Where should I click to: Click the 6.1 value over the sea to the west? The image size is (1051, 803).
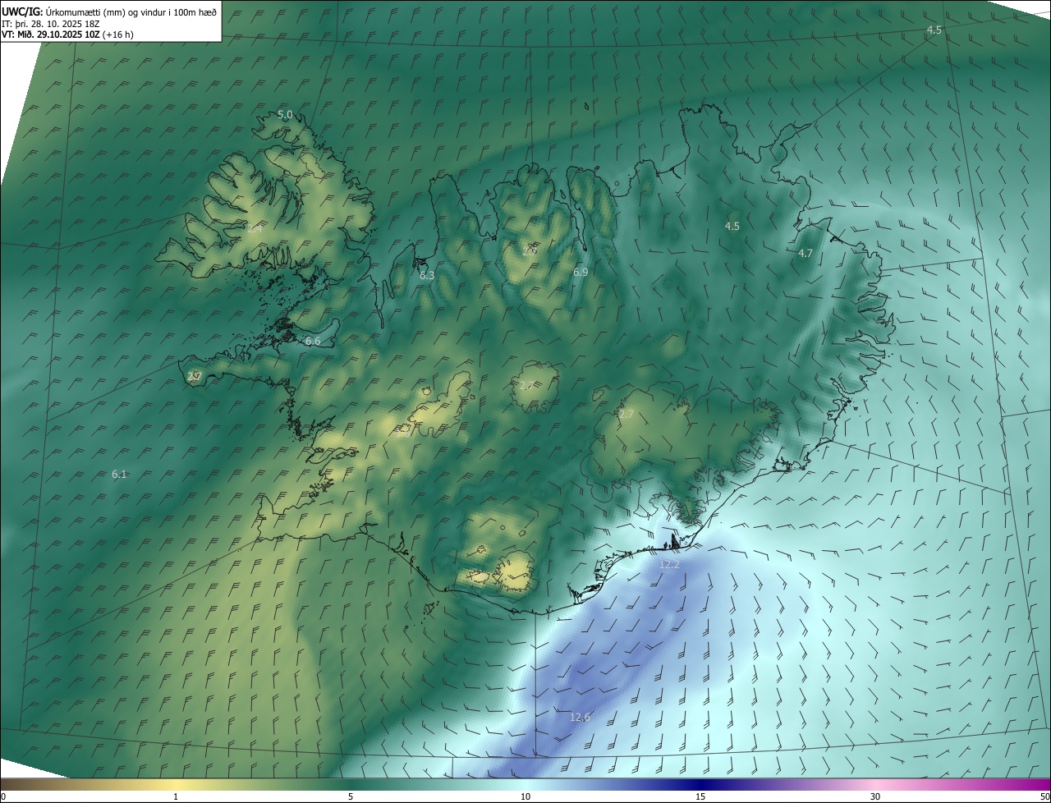pos(119,475)
